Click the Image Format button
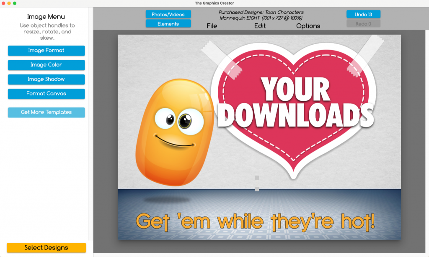The width and height of the screenshot is (429, 257). (46, 51)
